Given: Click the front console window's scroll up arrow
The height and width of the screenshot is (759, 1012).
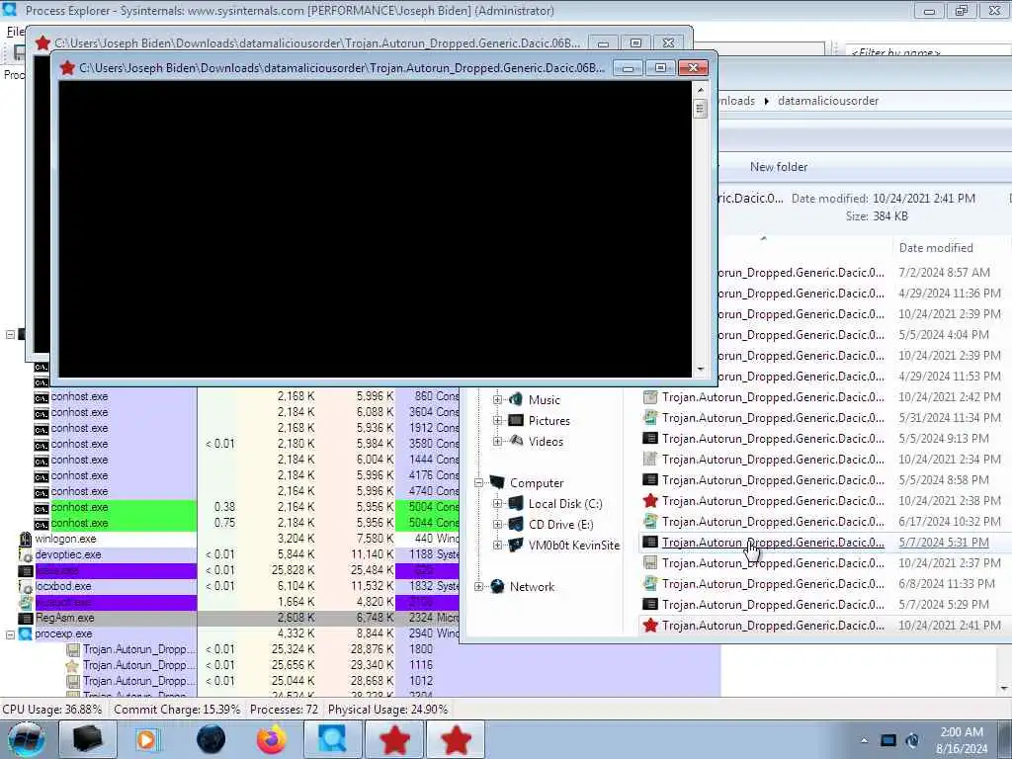Looking at the screenshot, I should point(701,90).
